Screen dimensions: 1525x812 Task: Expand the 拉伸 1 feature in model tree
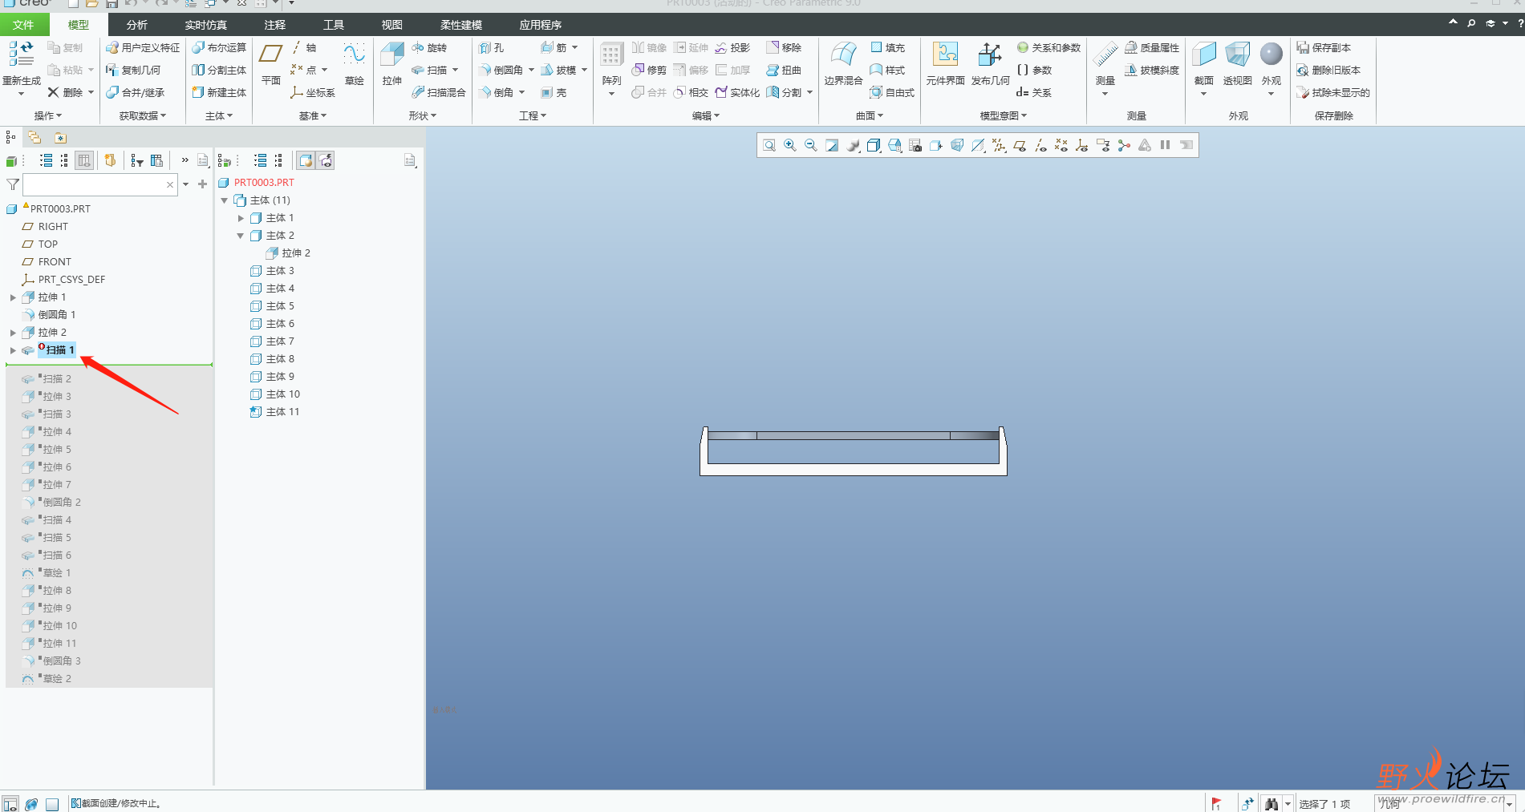13,297
